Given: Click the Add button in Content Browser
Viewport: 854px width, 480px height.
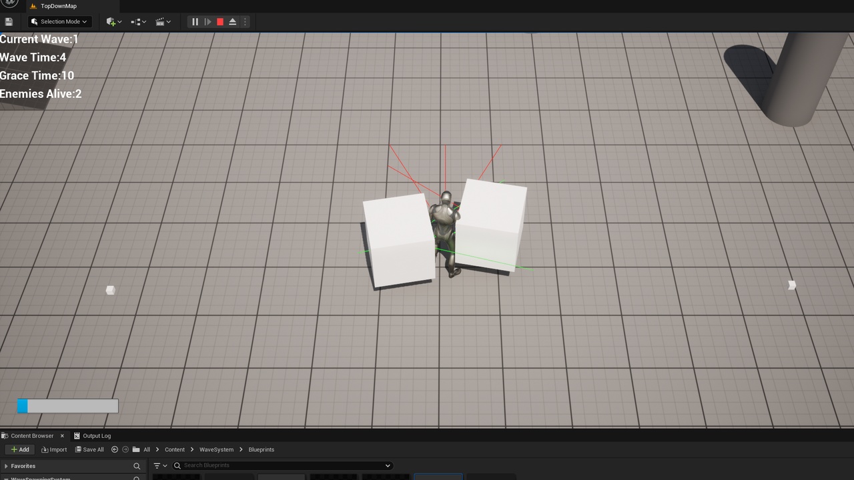Looking at the screenshot, I should pos(20,449).
